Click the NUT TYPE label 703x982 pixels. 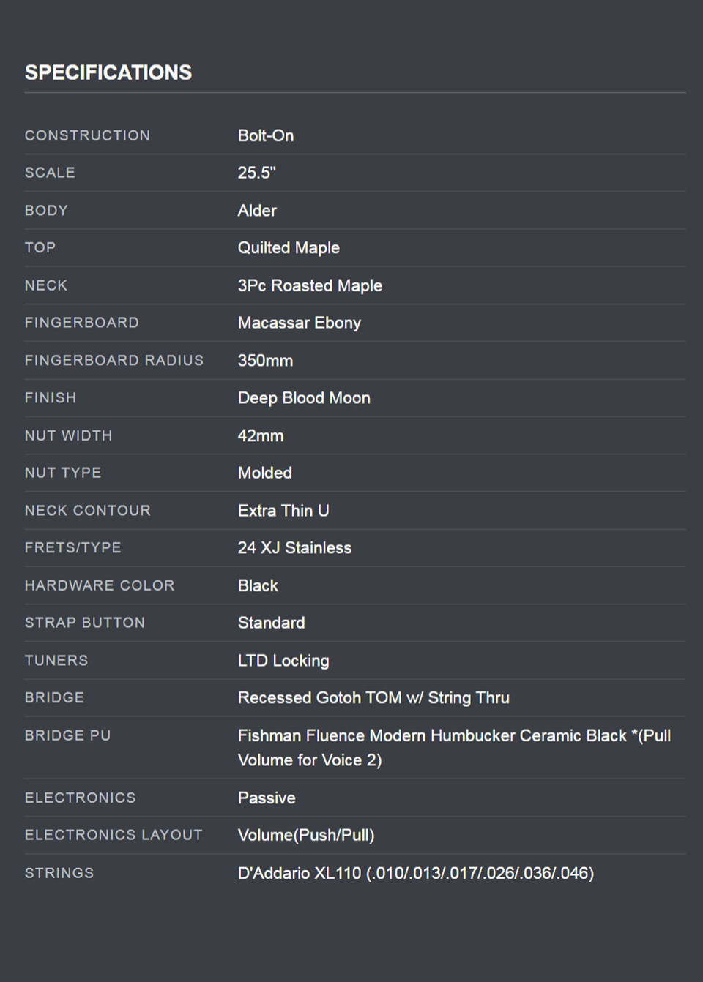[63, 473]
